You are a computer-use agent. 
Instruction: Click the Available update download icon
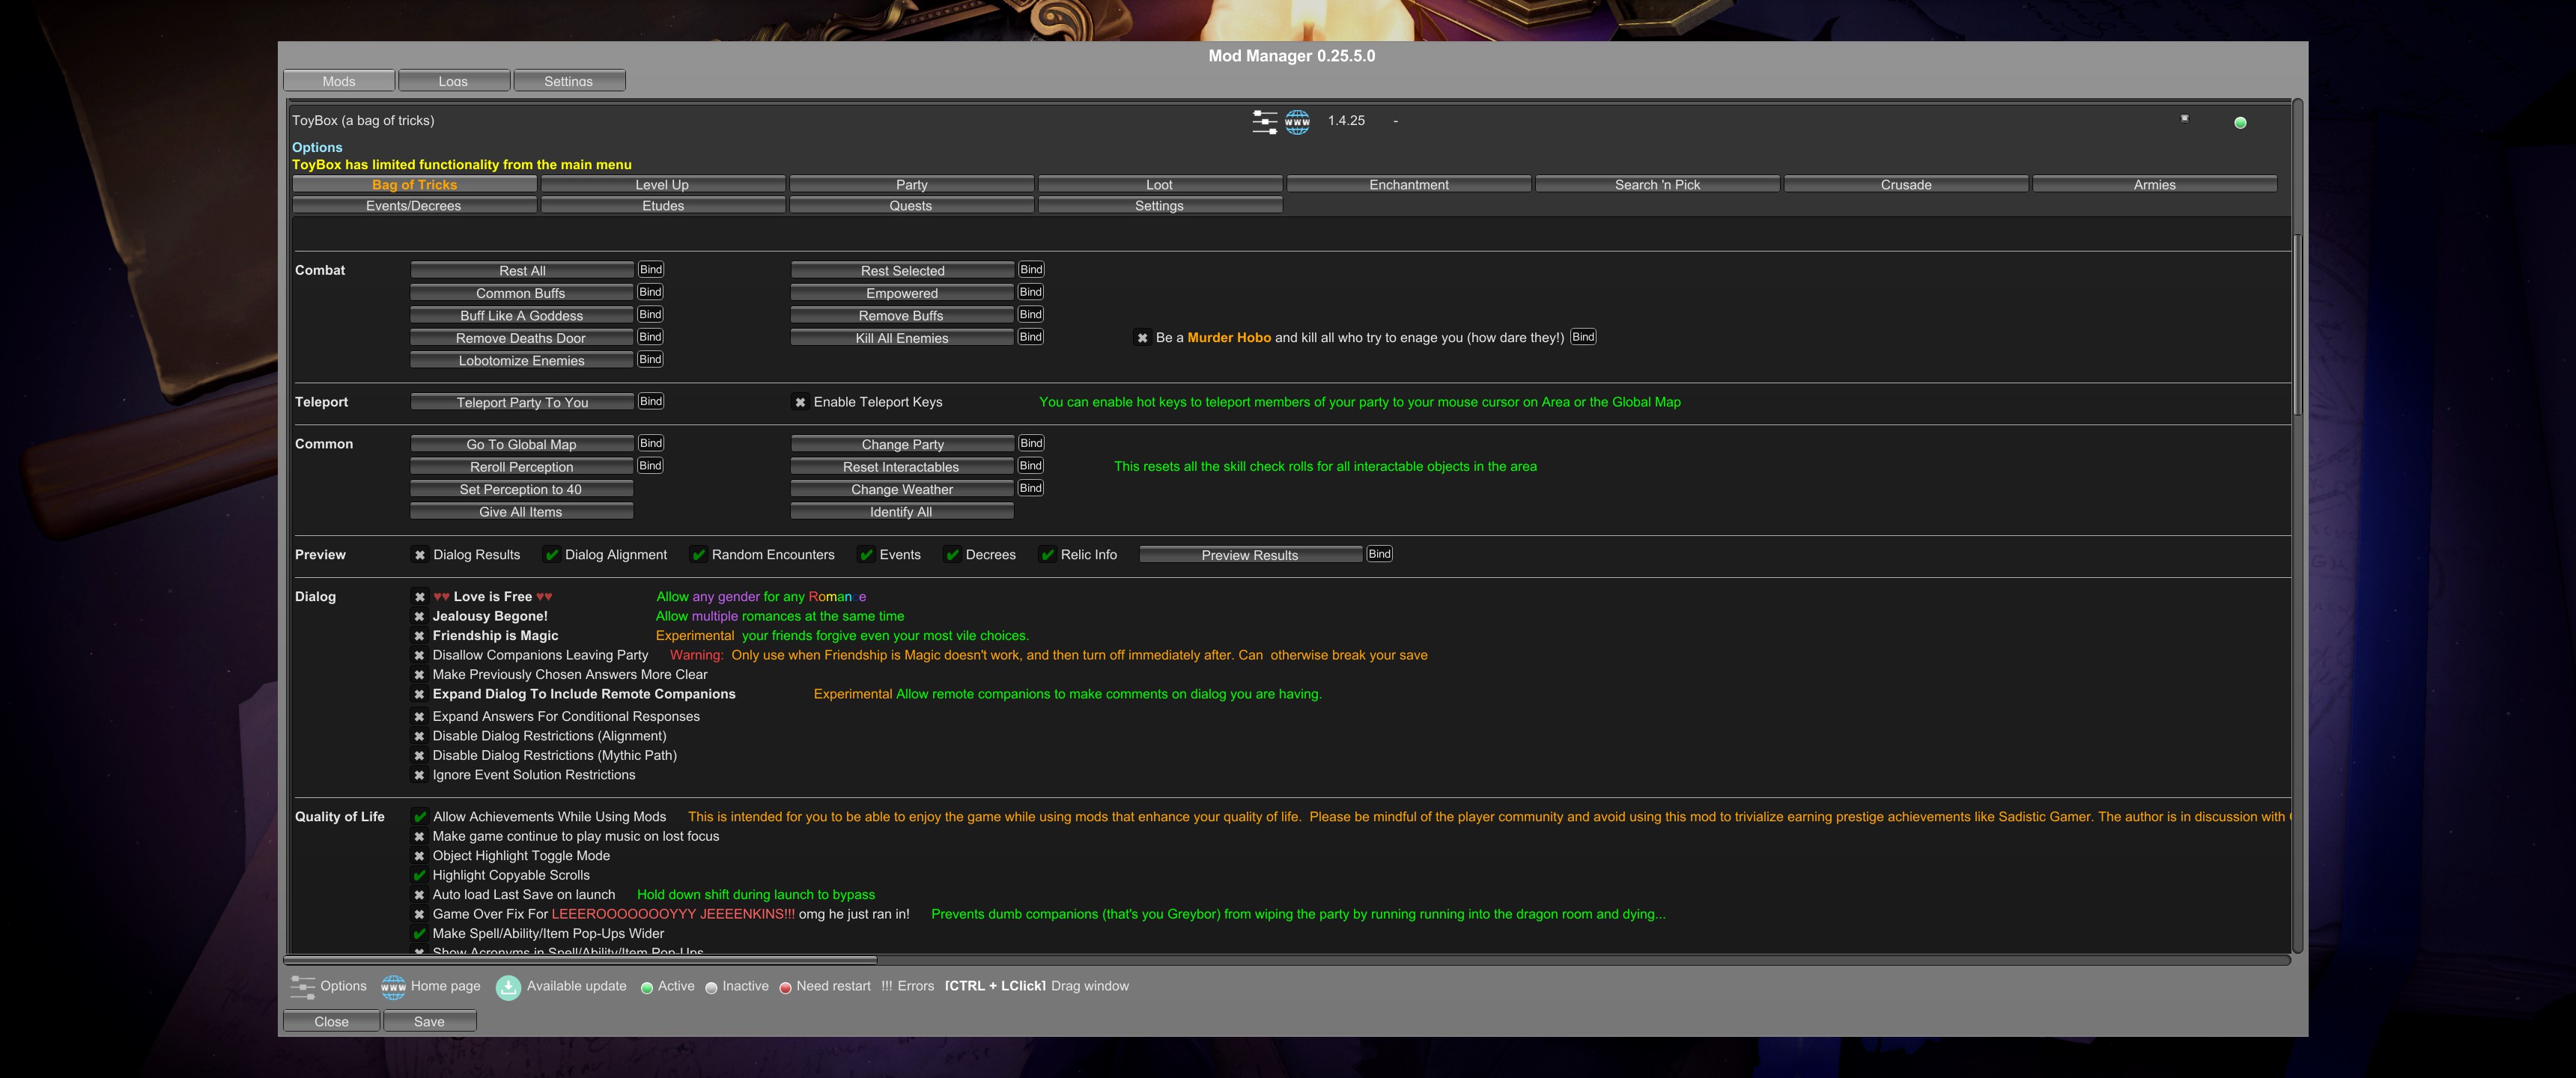pos(508,987)
